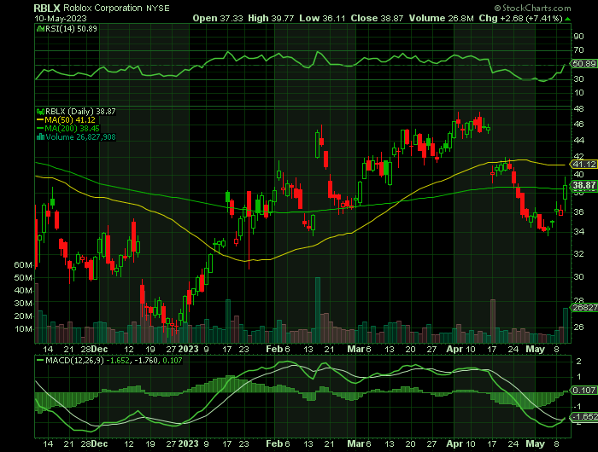
Task: Click the NYSE exchange label
Action: tap(157, 8)
